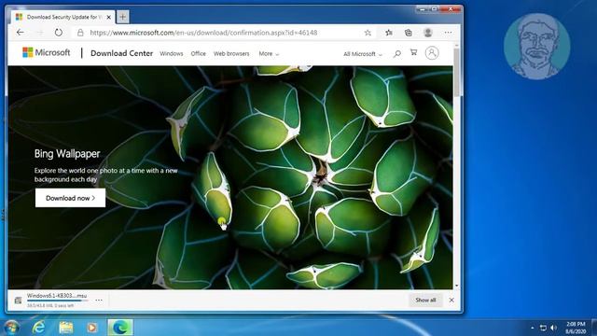Select the Download Security Update tab
The width and height of the screenshot is (597, 336).
62,17
